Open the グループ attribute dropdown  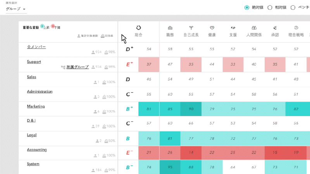point(16,9)
